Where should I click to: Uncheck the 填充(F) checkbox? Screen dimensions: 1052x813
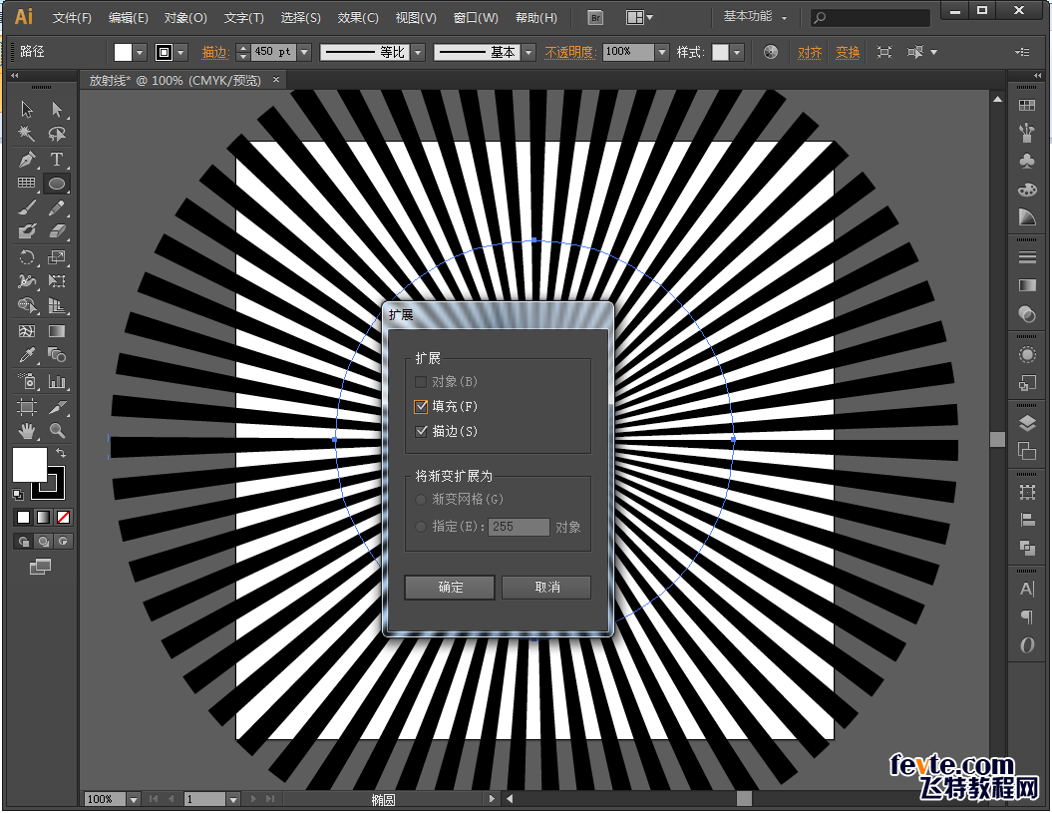point(421,406)
